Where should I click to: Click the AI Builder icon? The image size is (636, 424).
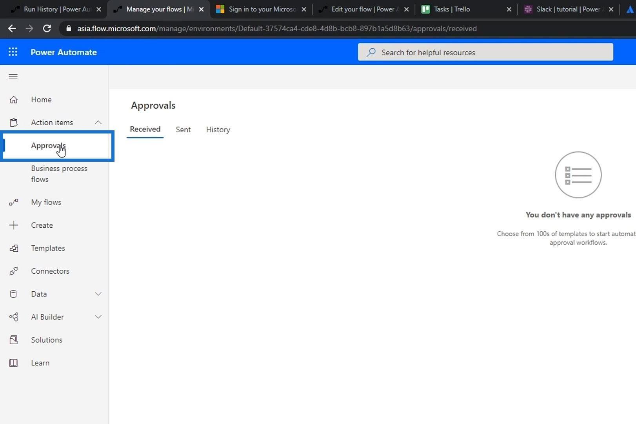14,317
